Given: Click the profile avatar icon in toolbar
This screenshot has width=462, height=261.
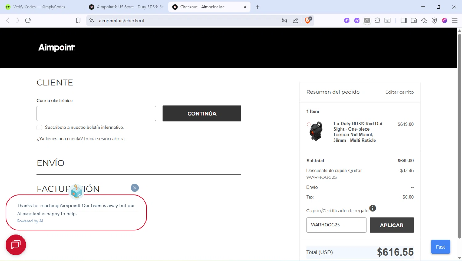Looking at the screenshot, I should (x=444, y=21).
